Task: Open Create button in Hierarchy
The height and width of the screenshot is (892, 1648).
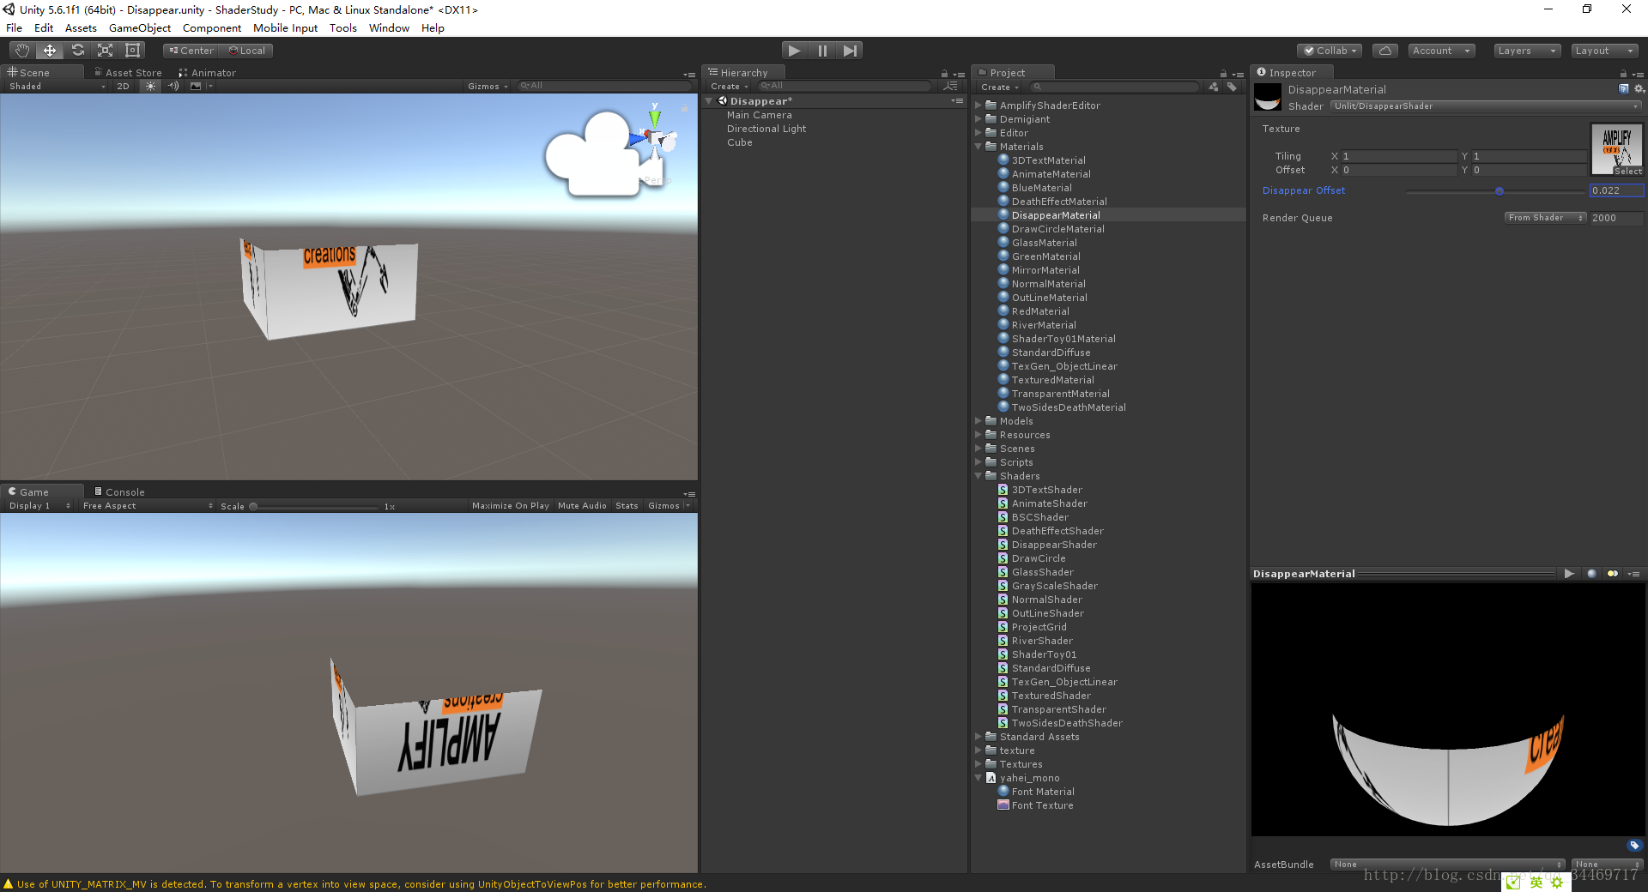Action: click(729, 87)
